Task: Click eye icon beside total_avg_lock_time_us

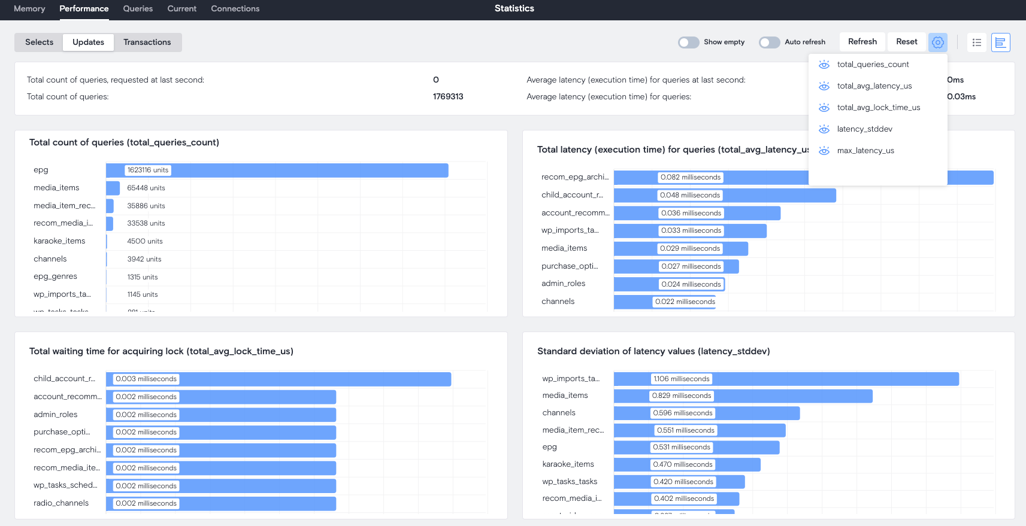Action: 824,108
